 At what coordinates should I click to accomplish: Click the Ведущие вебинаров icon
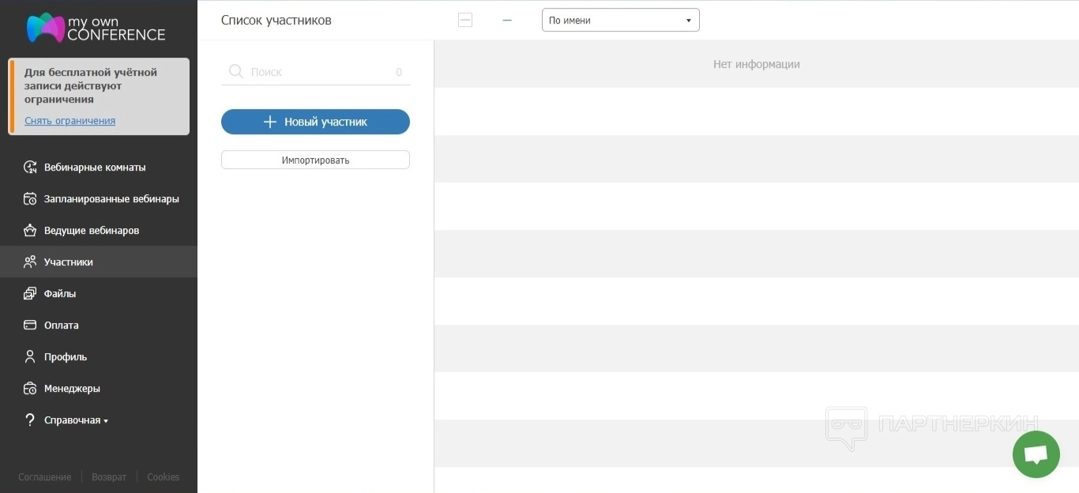coord(30,230)
